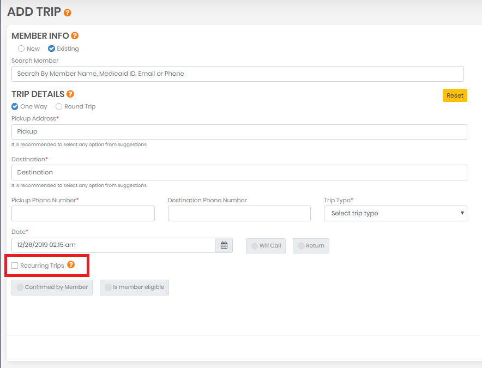Open the MEMBER INFO help icon
This screenshot has width=482, height=368.
(75, 35)
